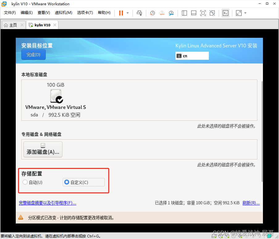The image size is (279, 239).
Task: Click the revert to snapshot icon
Action: 162,13
